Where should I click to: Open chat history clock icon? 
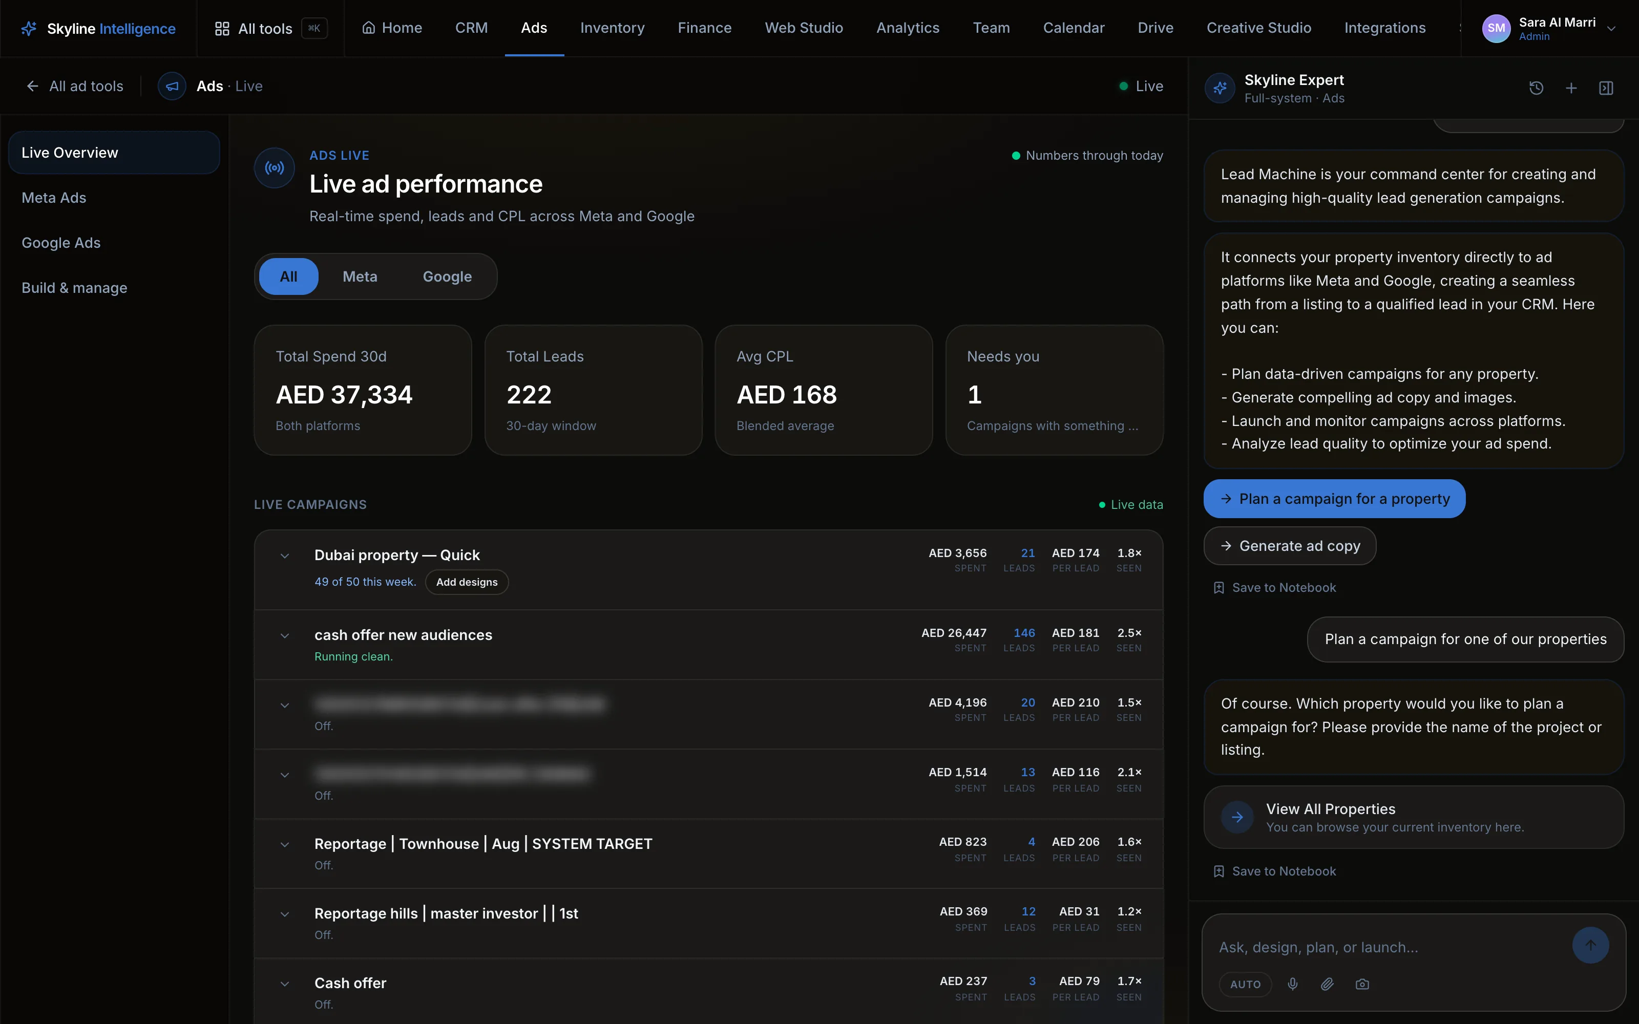[x=1536, y=88]
